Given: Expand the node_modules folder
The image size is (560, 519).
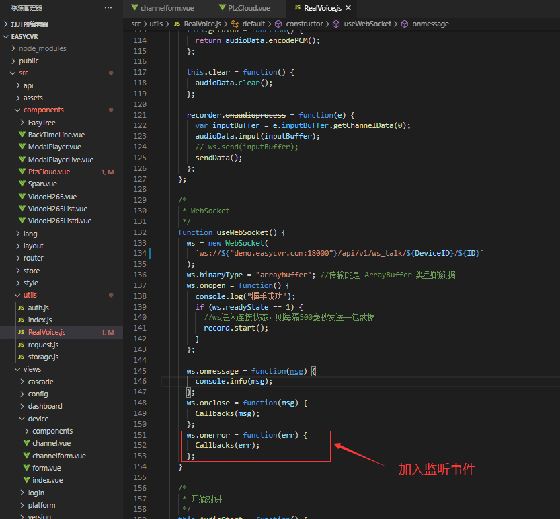Looking at the screenshot, I should (x=13, y=48).
